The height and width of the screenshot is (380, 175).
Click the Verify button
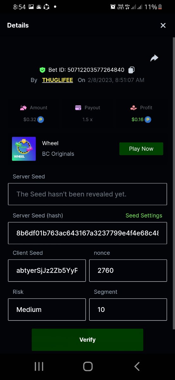87,340
